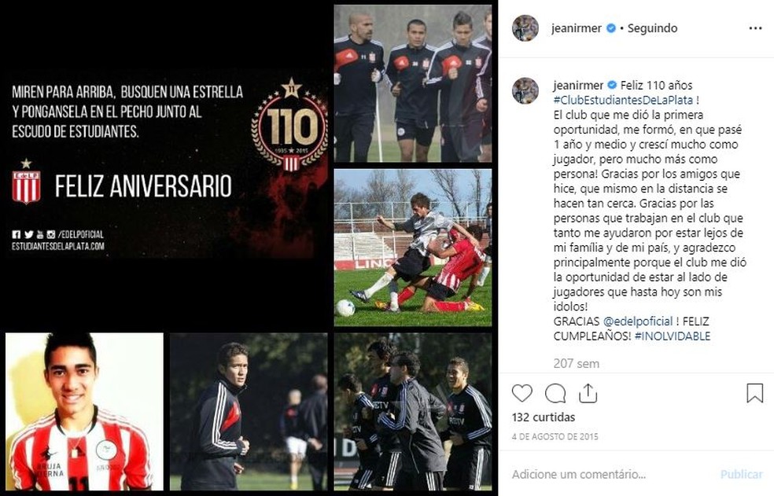Viewport: 774px width, 496px height.
Task: Open the 4 de agosto de 2015 timestamp
Action: 555,437
